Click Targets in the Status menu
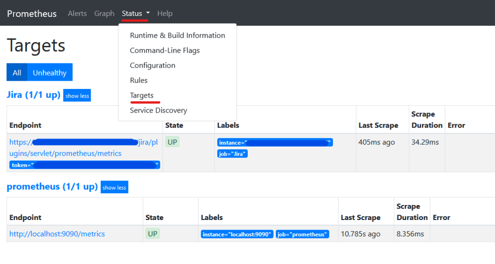Image resolution: width=495 pixels, height=264 pixels. pos(141,95)
